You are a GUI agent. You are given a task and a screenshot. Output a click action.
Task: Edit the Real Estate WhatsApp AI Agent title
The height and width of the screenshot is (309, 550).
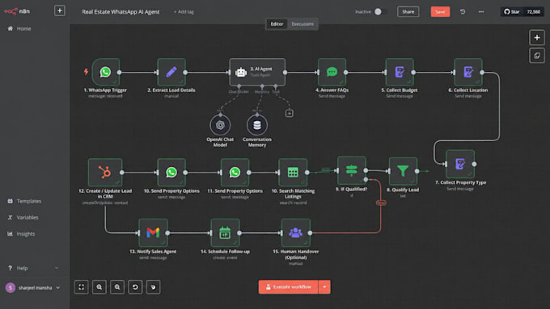pos(121,11)
